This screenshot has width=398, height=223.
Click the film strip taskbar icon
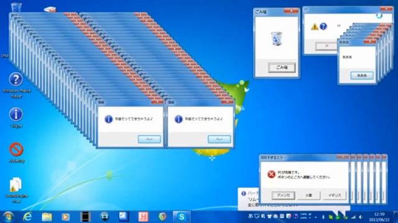(85, 217)
